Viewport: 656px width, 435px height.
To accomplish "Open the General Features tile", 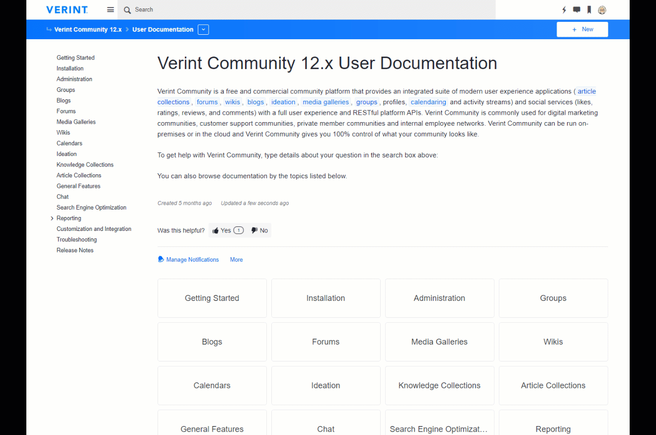I will [x=212, y=423].
